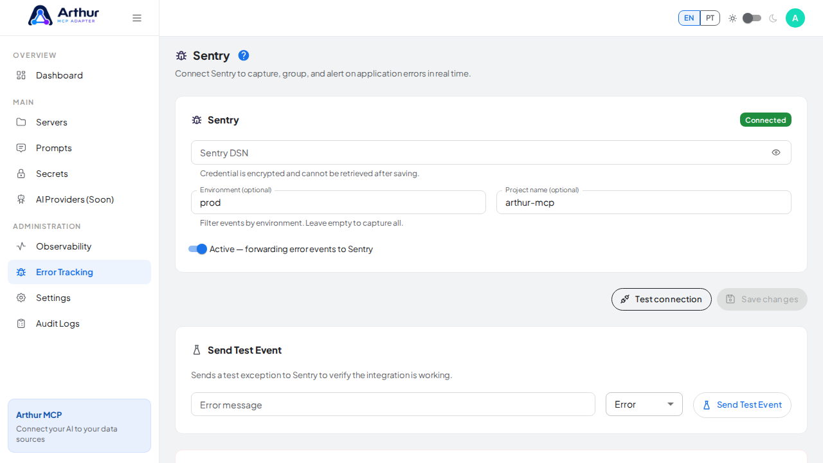
Task: Open the help icon next to the Sentry title
Action: pyautogui.click(x=244, y=55)
